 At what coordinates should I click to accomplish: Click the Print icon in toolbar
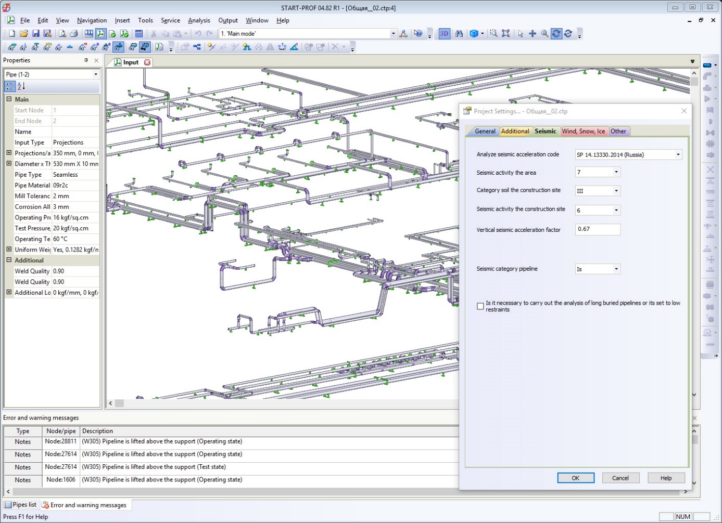tap(74, 33)
